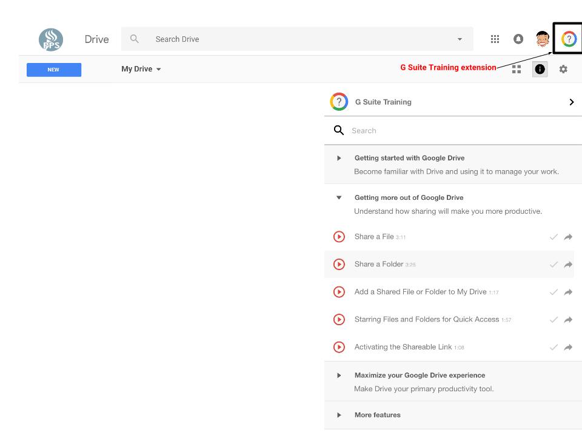Open the notifications bell
The height and width of the screenshot is (436, 582).
518,39
